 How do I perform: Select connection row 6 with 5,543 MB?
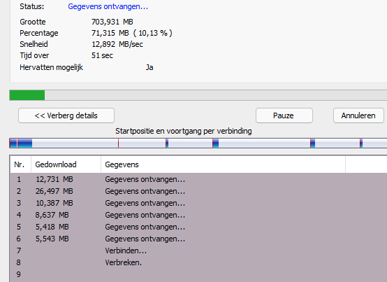pos(198,239)
